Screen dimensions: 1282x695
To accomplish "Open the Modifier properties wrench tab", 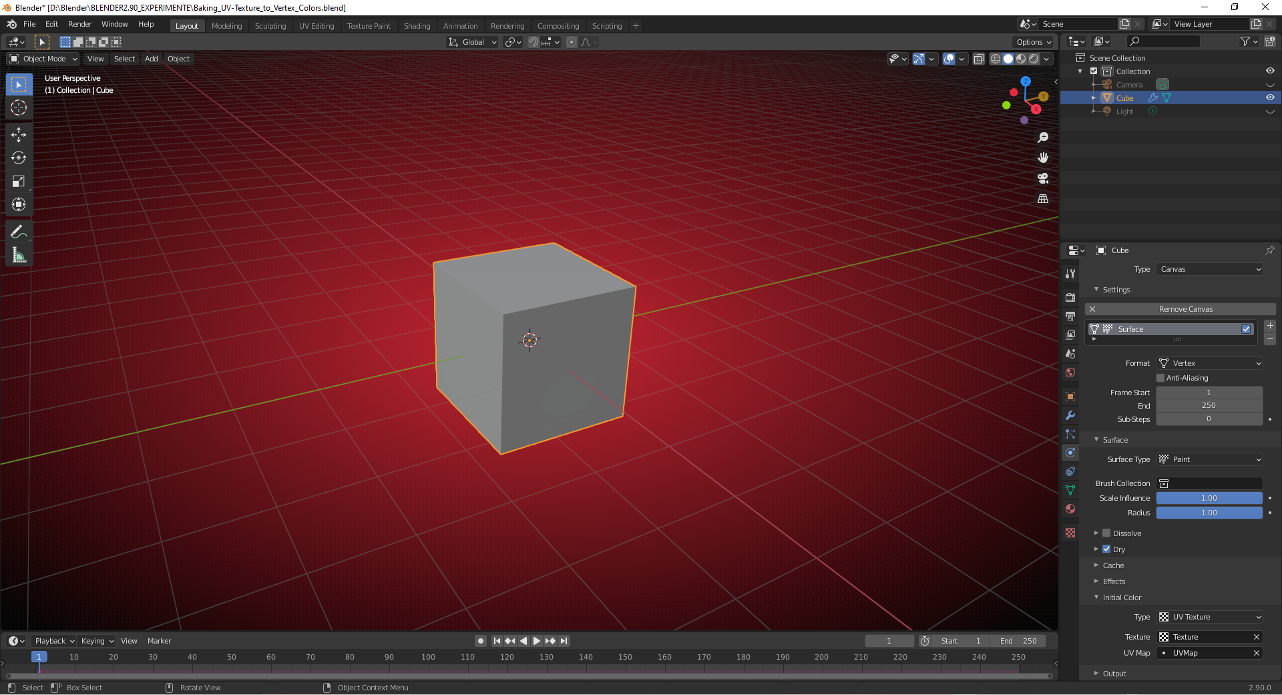I will coord(1070,415).
